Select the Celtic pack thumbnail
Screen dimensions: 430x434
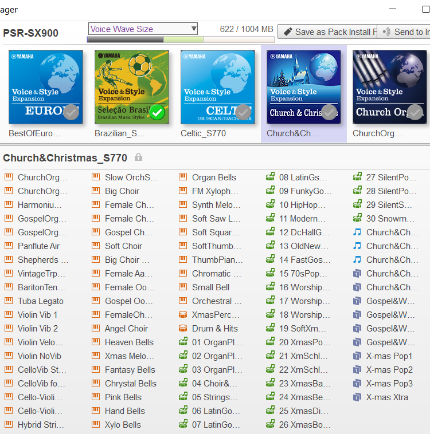click(218, 87)
